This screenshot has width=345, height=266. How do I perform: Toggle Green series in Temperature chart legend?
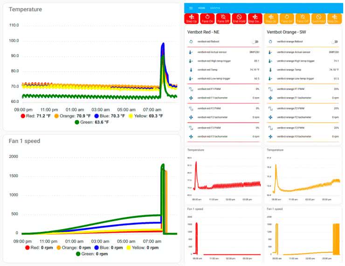click(x=92, y=122)
